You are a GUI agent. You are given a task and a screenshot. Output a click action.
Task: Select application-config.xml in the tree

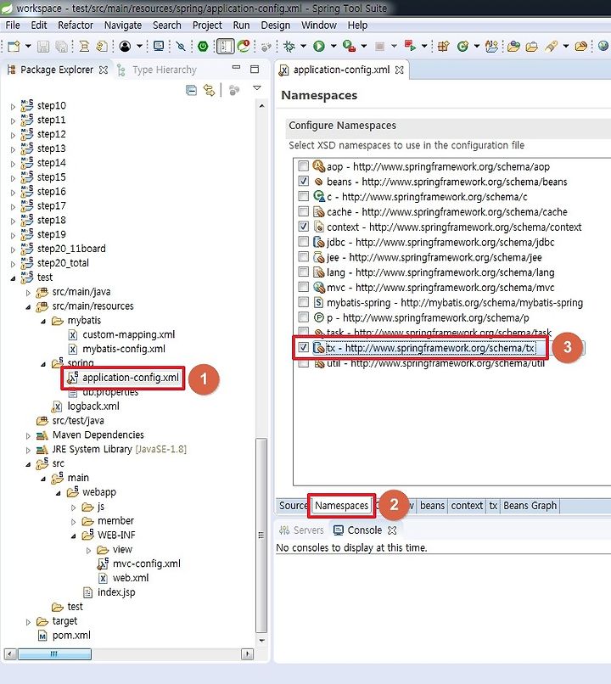coord(123,378)
